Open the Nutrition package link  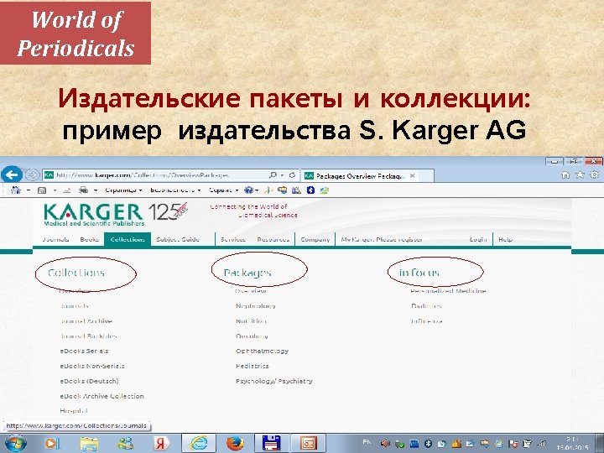(x=251, y=320)
